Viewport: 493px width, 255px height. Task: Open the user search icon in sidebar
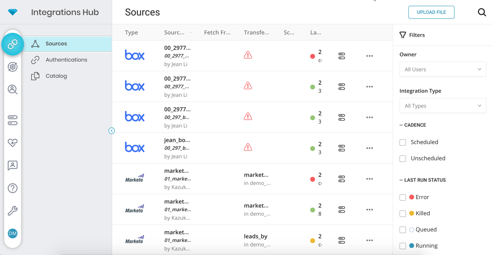pos(13,89)
